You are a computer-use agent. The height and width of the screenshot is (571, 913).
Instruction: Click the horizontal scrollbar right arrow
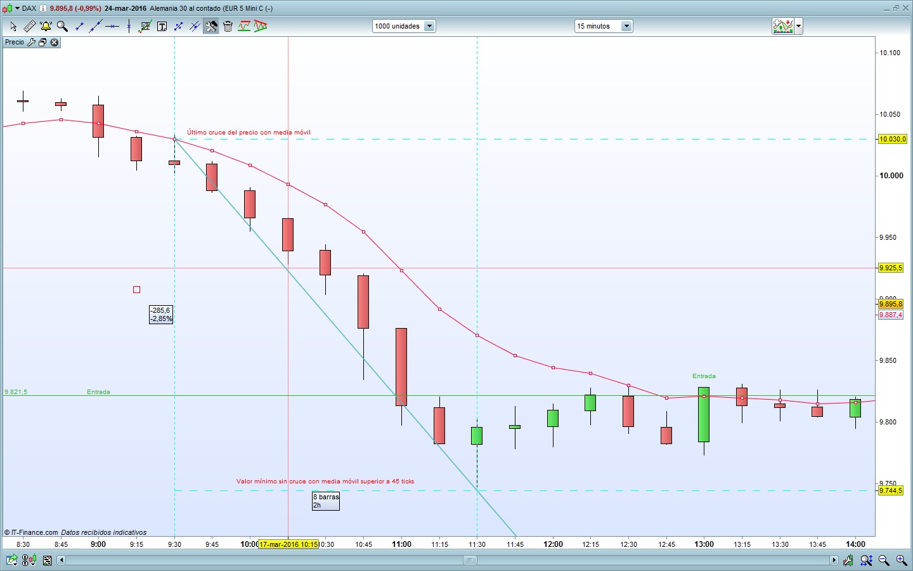[834, 560]
